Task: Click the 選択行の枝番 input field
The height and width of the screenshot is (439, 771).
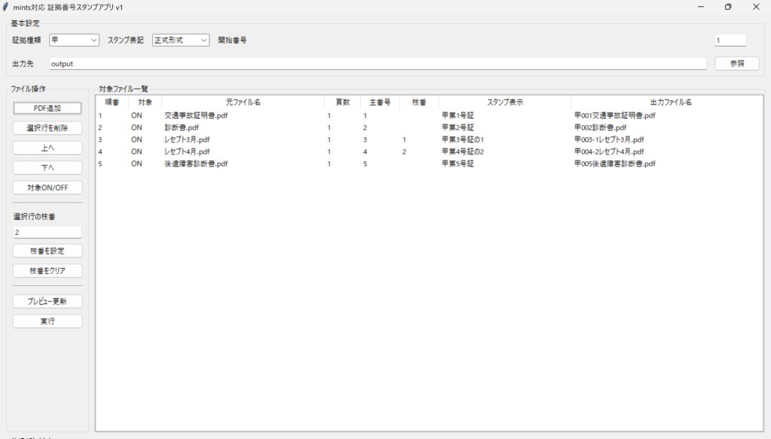Action: pos(47,233)
